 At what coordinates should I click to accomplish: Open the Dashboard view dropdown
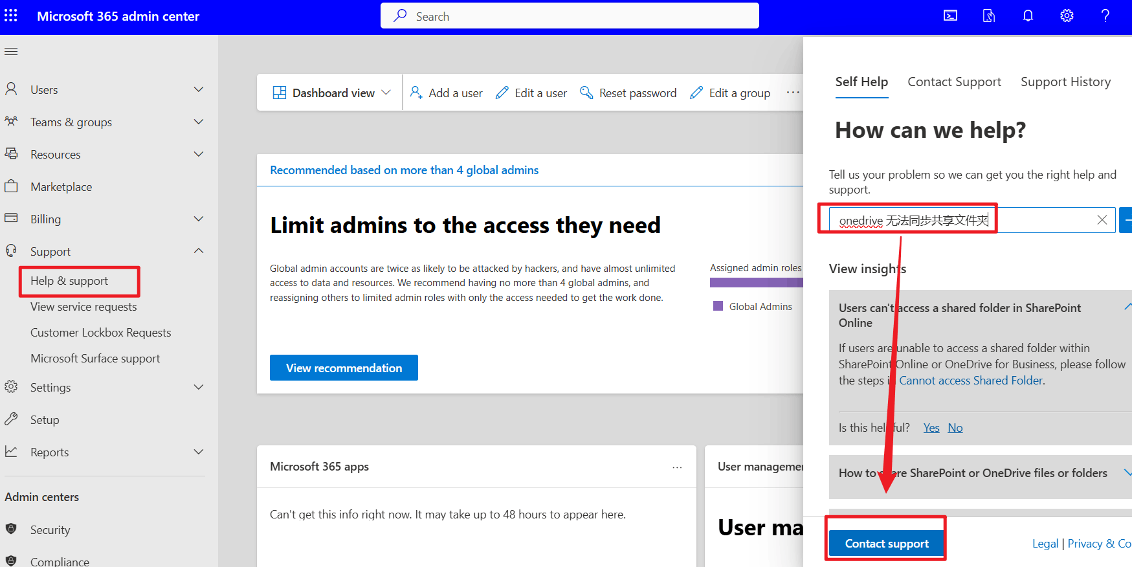pos(332,93)
